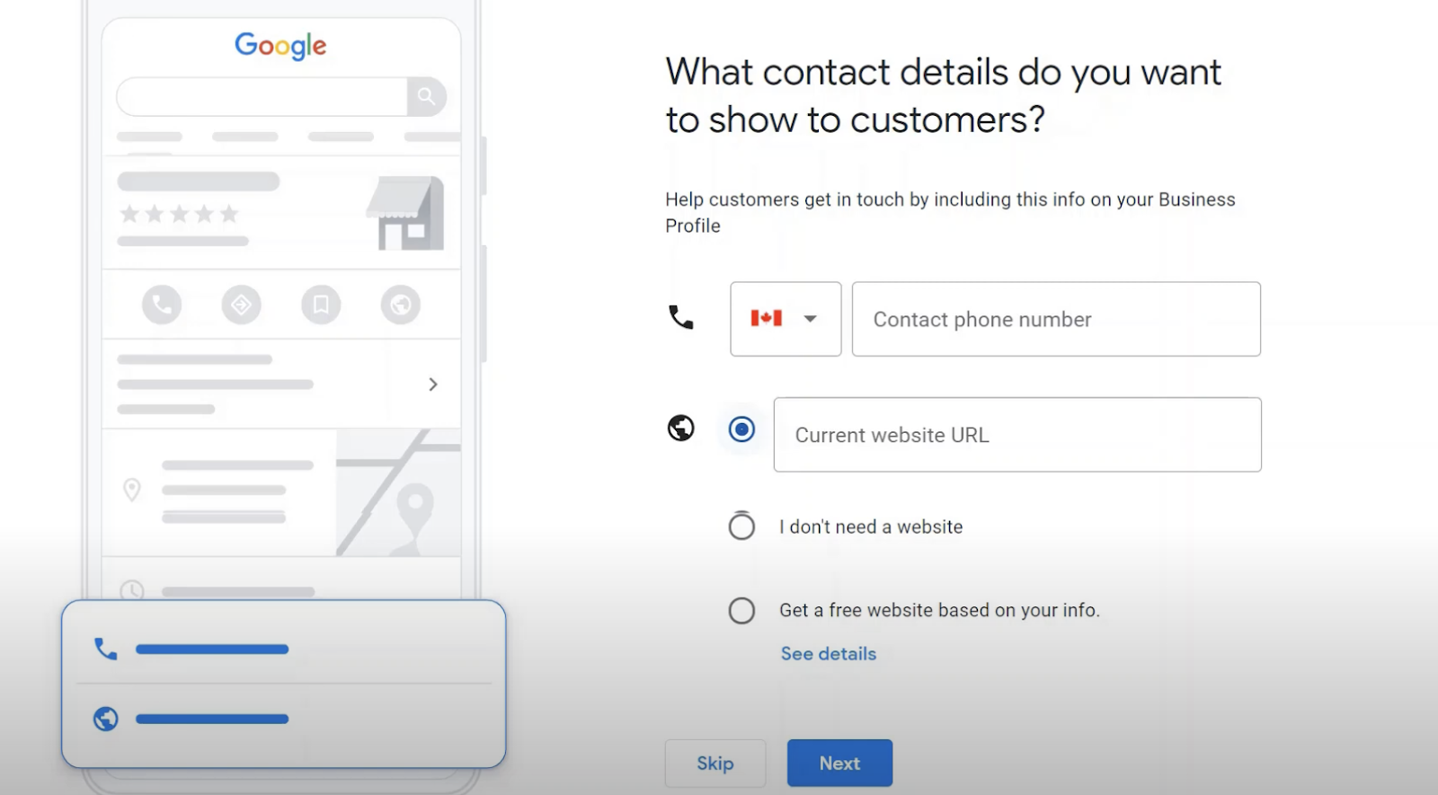Click the Current website URL field

[x=1017, y=435]
